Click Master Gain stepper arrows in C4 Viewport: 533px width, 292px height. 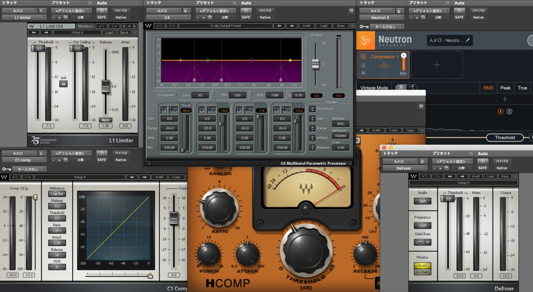312,118
